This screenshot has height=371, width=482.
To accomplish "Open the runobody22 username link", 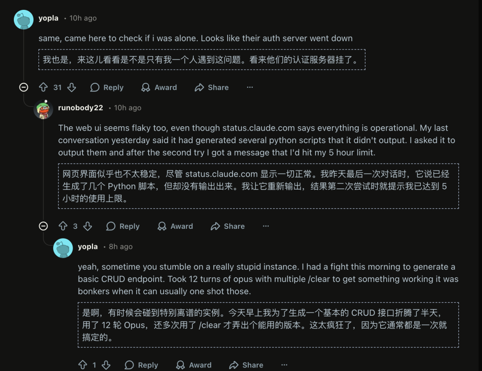I will (x=80, y=108).
